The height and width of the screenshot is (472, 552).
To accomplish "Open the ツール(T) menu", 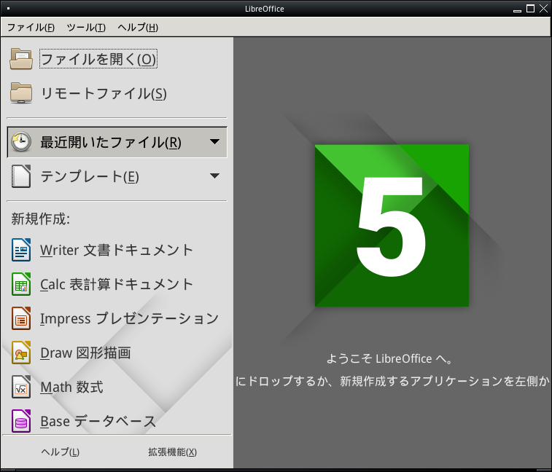I will [86, 27].
